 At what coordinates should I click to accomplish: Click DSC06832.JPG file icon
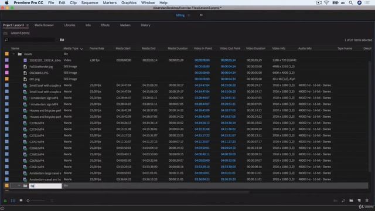click(x=25, y=73)
